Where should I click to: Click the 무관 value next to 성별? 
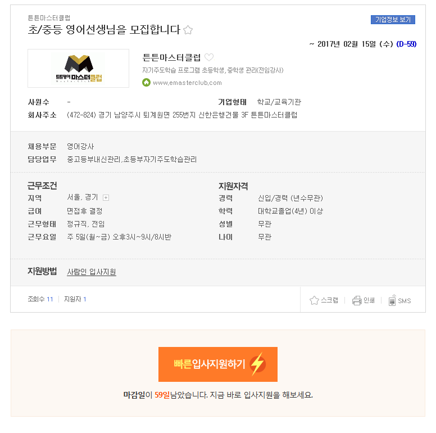point(265,224)
